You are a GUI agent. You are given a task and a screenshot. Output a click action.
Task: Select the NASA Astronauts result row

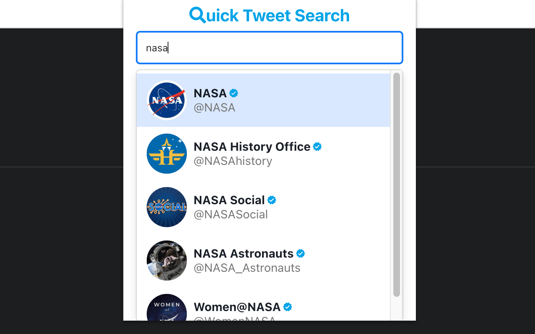pyautogui.click(x=263, y=260)
